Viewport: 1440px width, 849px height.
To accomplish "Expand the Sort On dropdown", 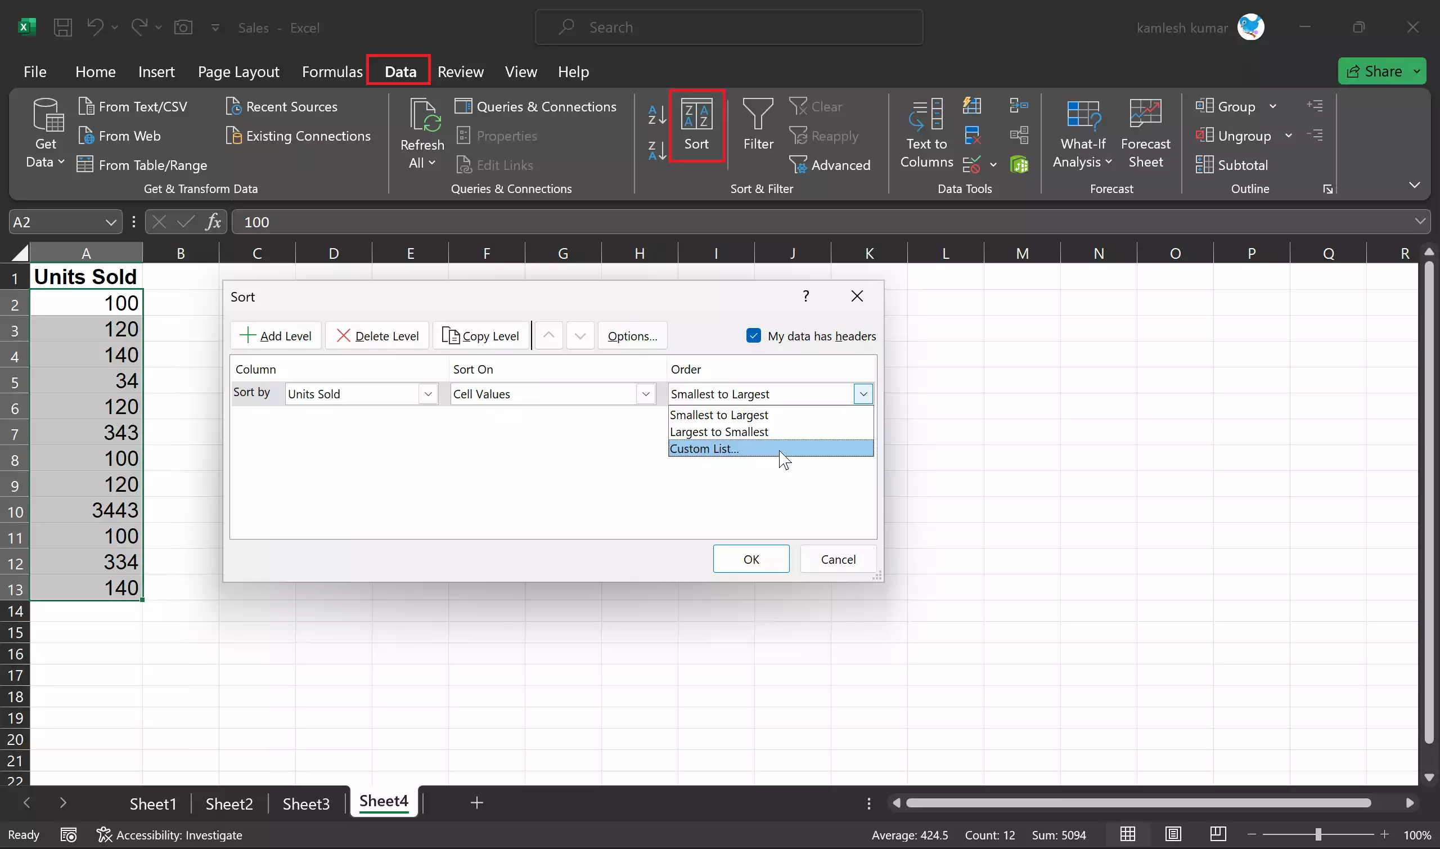I will point(646,394).
